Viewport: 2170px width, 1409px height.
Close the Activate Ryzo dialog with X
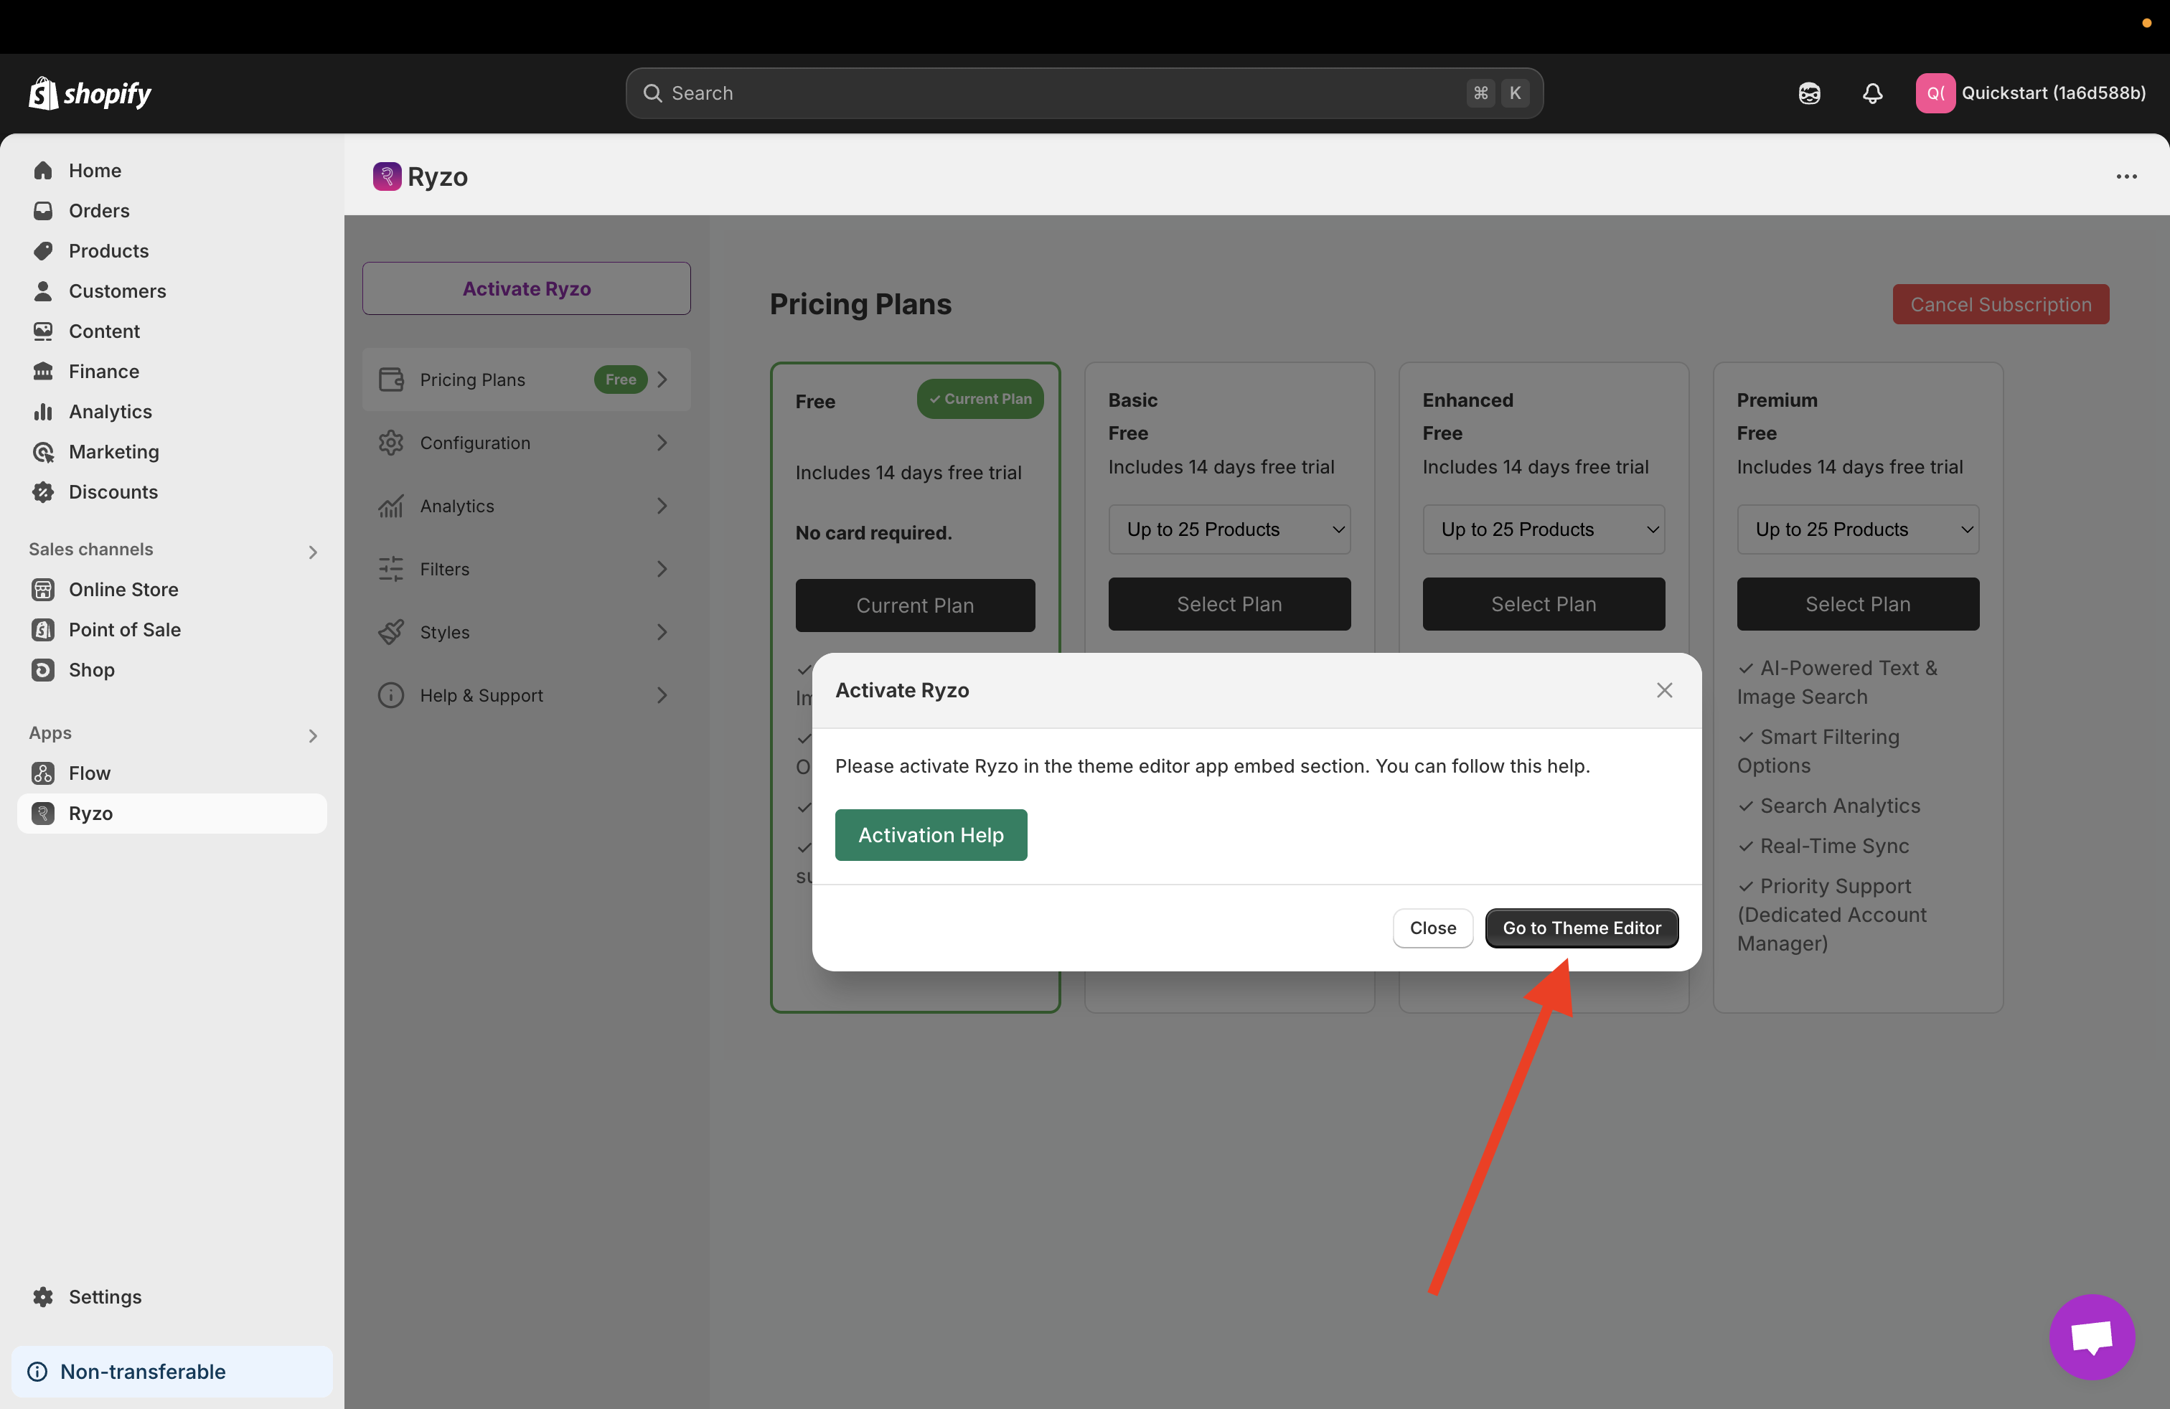(x=1664, y=690)
